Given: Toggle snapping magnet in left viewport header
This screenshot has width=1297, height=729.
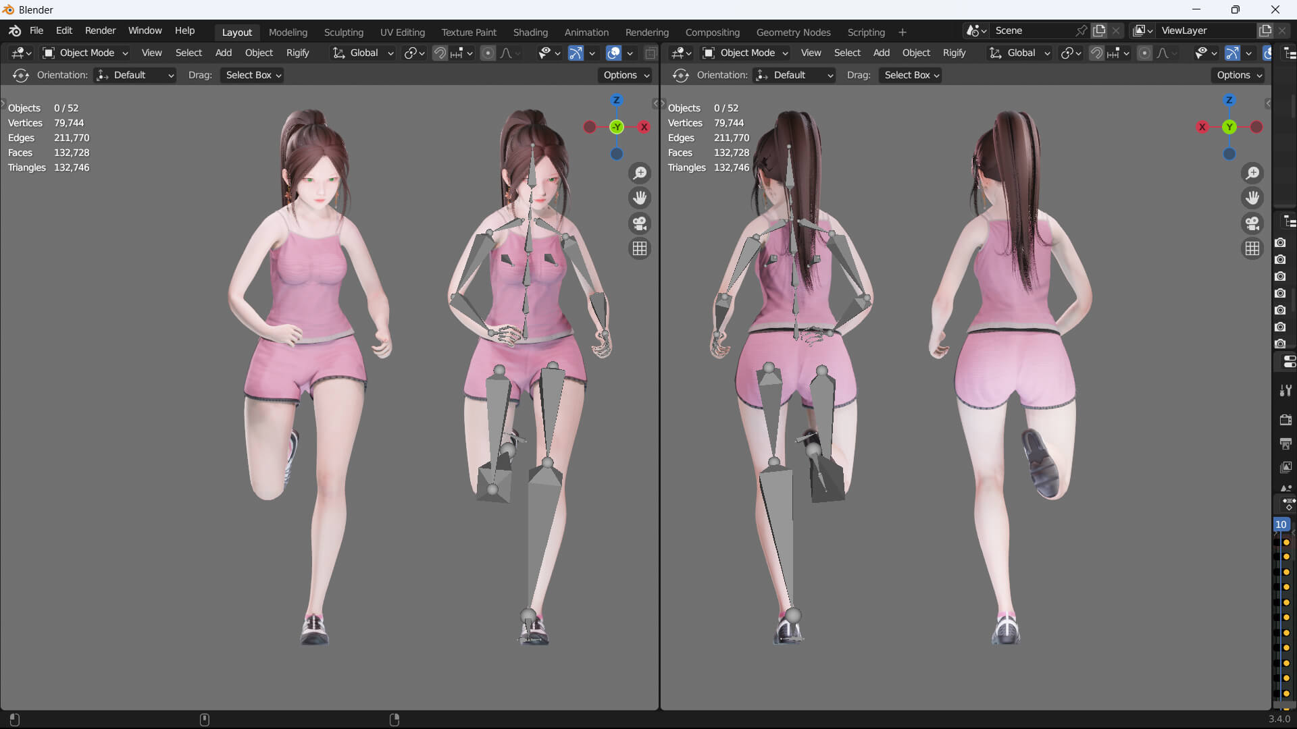Looking at the screenshot, I should click(x=440, y=53).
